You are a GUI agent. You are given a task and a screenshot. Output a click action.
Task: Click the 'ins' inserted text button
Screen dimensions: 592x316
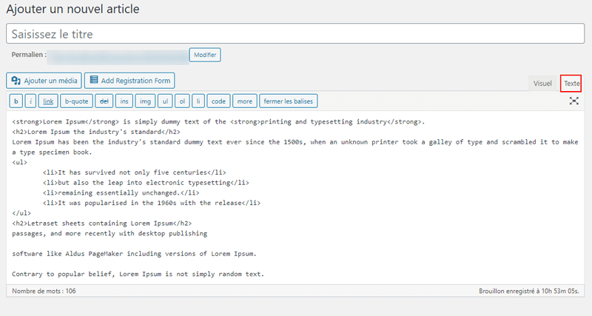[124, 101]
